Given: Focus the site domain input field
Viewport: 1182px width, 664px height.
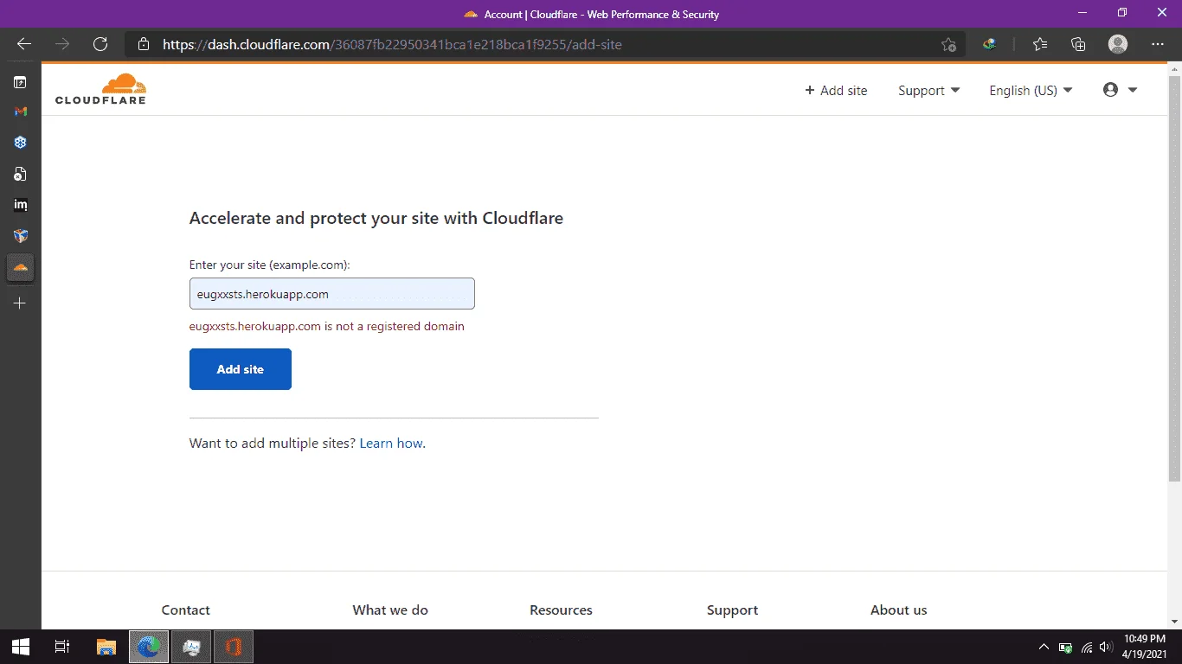Looking at the screenshot, I should coord(332,294).
